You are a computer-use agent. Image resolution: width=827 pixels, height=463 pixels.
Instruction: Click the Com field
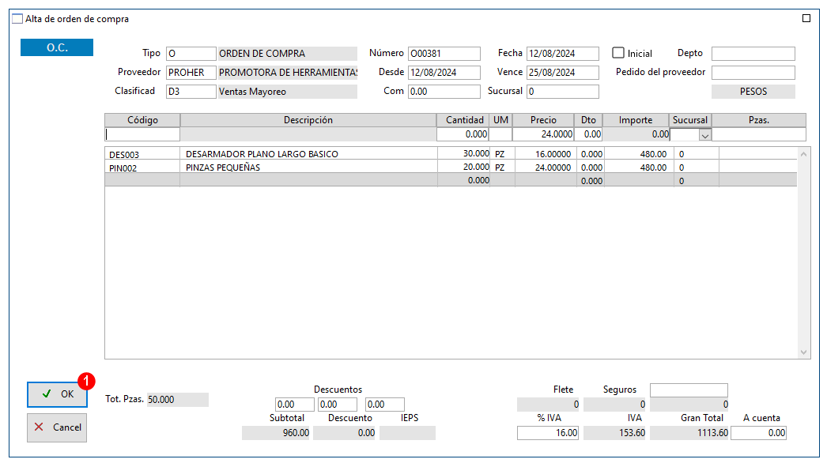tap(444, 91)
